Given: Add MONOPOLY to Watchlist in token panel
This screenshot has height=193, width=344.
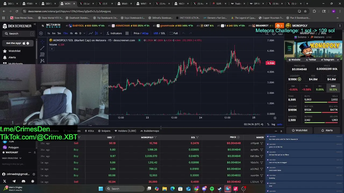Looking at the screenshot, I should (299, 130).
